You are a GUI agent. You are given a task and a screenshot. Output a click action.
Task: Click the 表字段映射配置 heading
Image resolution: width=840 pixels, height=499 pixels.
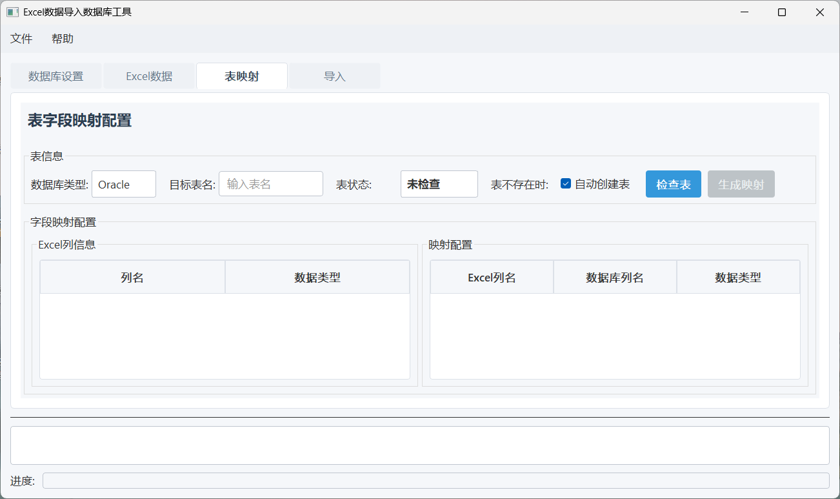[x=80, y=121]
